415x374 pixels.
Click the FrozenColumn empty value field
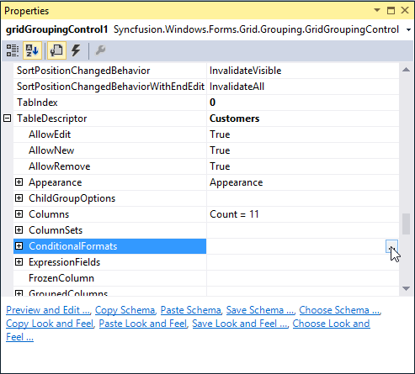click(303, 278)
